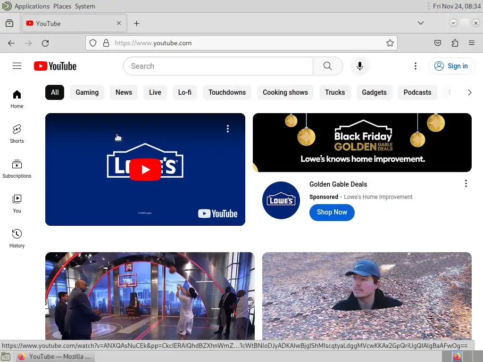Select the Lo-fi chip
The height and width of the screenshot is (362, 483).
(x=185, y=92)
